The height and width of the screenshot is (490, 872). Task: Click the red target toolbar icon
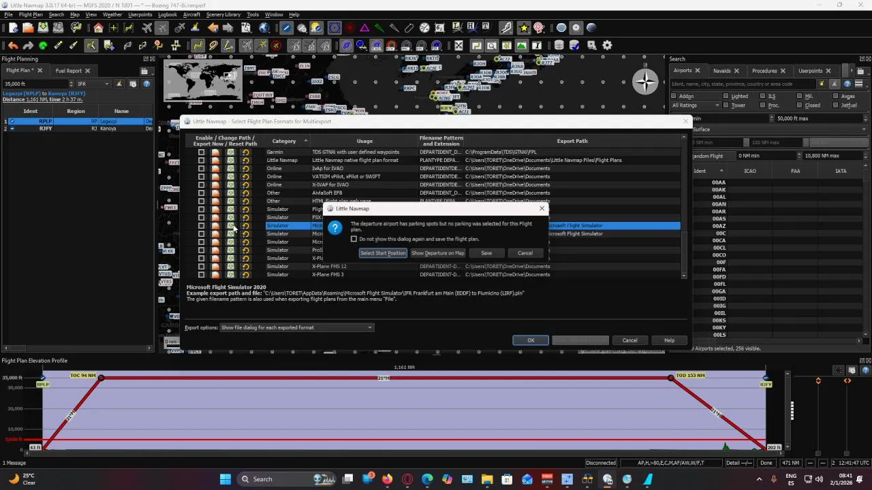point(538,28)
